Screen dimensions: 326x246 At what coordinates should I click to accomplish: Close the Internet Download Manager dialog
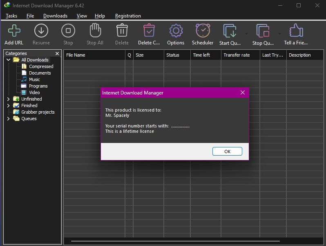[x=242, y=92]
